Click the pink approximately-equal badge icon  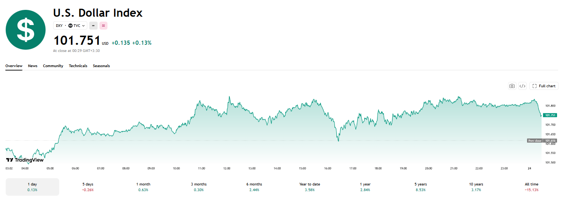coord(103,26)
